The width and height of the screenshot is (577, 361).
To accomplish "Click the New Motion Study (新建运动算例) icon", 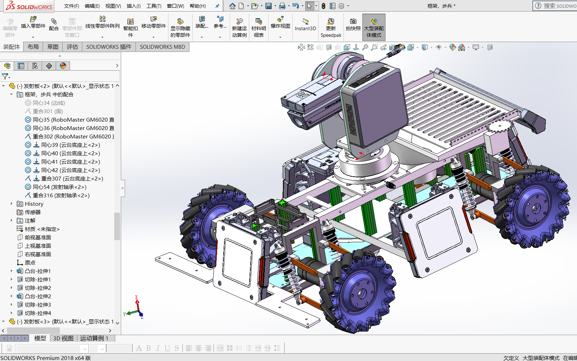I will click(x=239, y=22).
